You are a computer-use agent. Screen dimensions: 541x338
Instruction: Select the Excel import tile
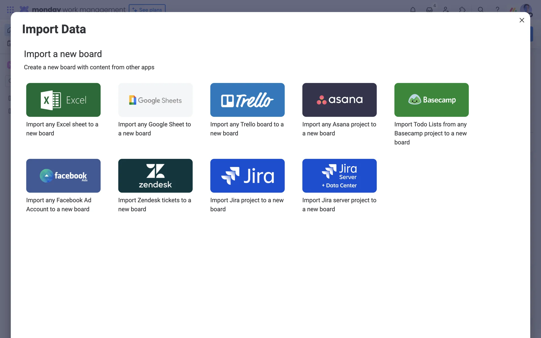pyautogui.click(x=63, y=100)
